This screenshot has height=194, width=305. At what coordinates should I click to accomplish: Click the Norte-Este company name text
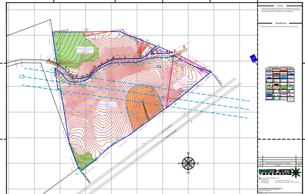pos(275,171)
